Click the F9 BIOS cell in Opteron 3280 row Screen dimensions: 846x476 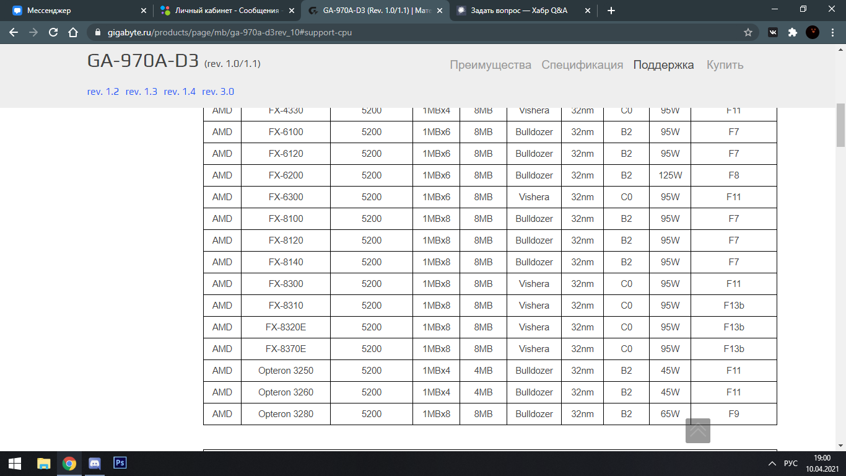tap(734, 414)
